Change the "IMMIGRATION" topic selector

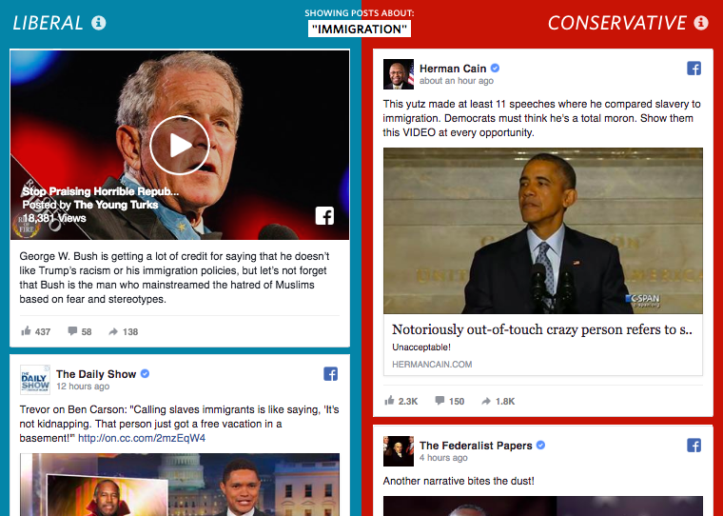360,30
